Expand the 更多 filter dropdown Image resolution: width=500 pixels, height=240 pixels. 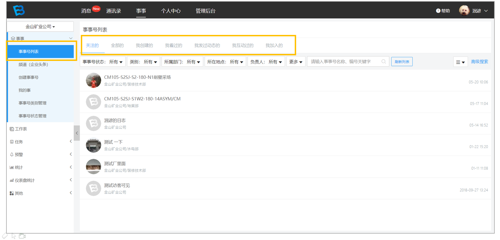click(296, 62)
